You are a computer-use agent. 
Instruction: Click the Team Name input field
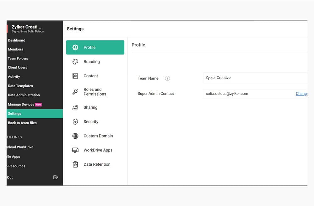click(x=255, y=78)
